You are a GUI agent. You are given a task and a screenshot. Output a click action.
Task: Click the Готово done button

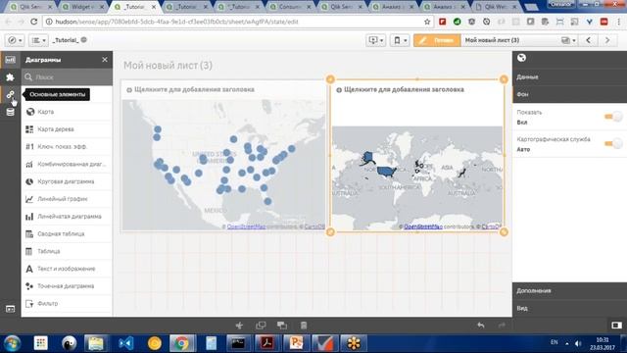pyautogui.click(x=437, y=40)
